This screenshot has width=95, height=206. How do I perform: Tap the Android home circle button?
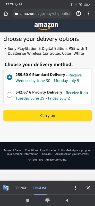[x=47, y=200]
